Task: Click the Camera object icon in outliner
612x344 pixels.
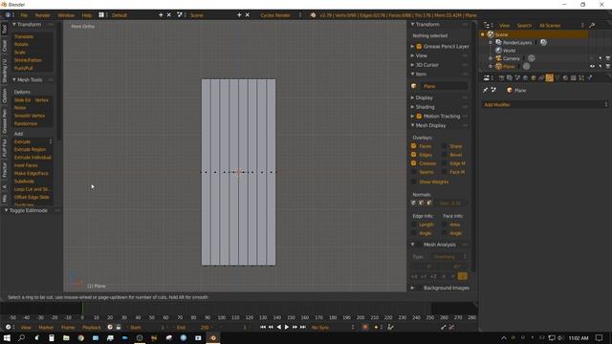Action: coord(498,58)
